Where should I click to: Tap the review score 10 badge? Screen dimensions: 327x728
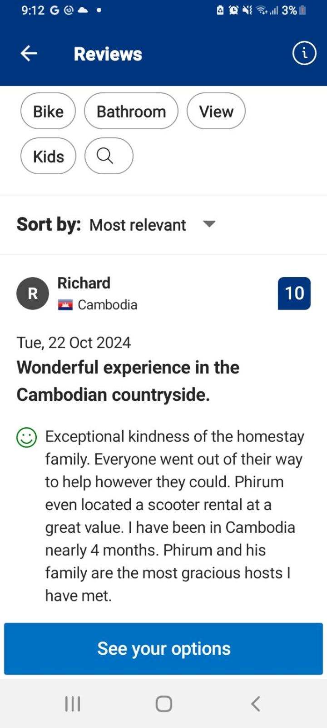tap(294, 293)
